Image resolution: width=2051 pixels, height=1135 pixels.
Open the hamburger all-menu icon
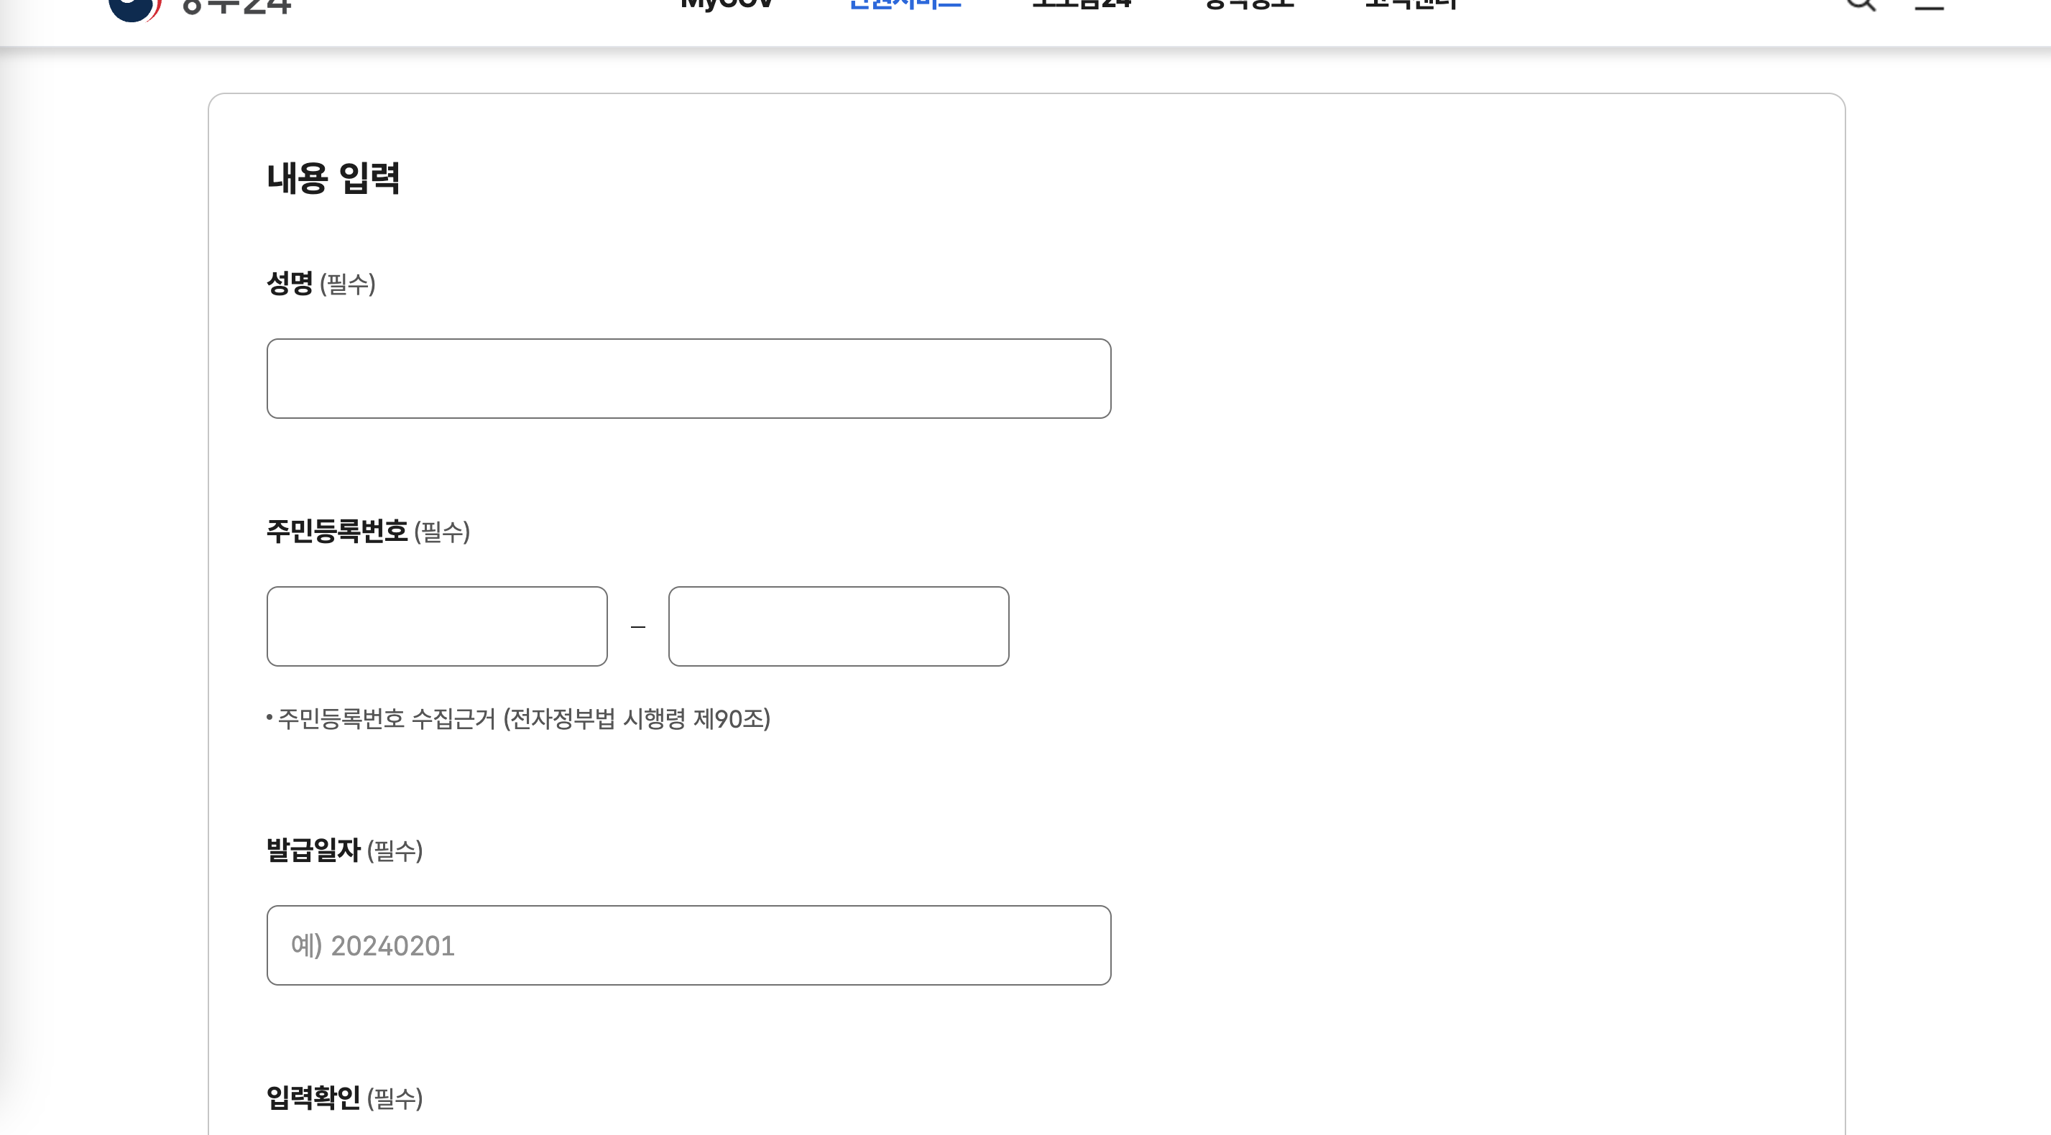[1929, 6]
